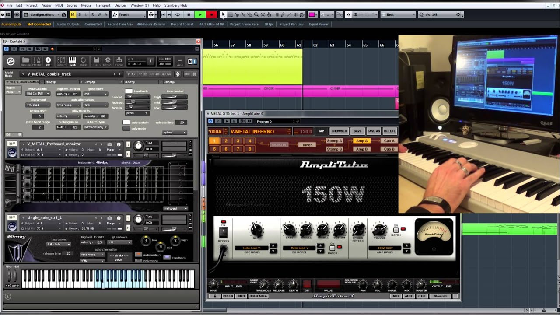Select Stomp A in signal chain
This screenshot has width=560, height=315.
pos(334,141)
